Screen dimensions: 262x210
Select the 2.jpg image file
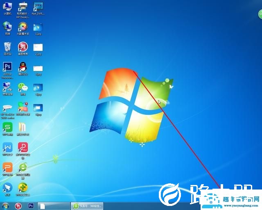pyautogui.click(x=38, y=49)
